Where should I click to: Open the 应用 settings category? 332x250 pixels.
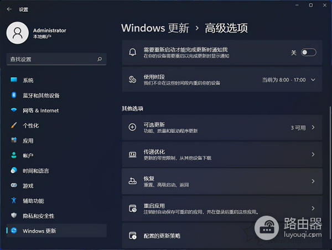click(56, 140)
